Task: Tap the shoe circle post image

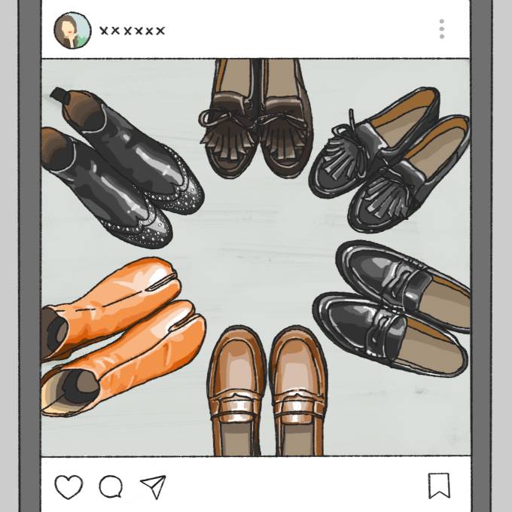Action: (256, 258)
